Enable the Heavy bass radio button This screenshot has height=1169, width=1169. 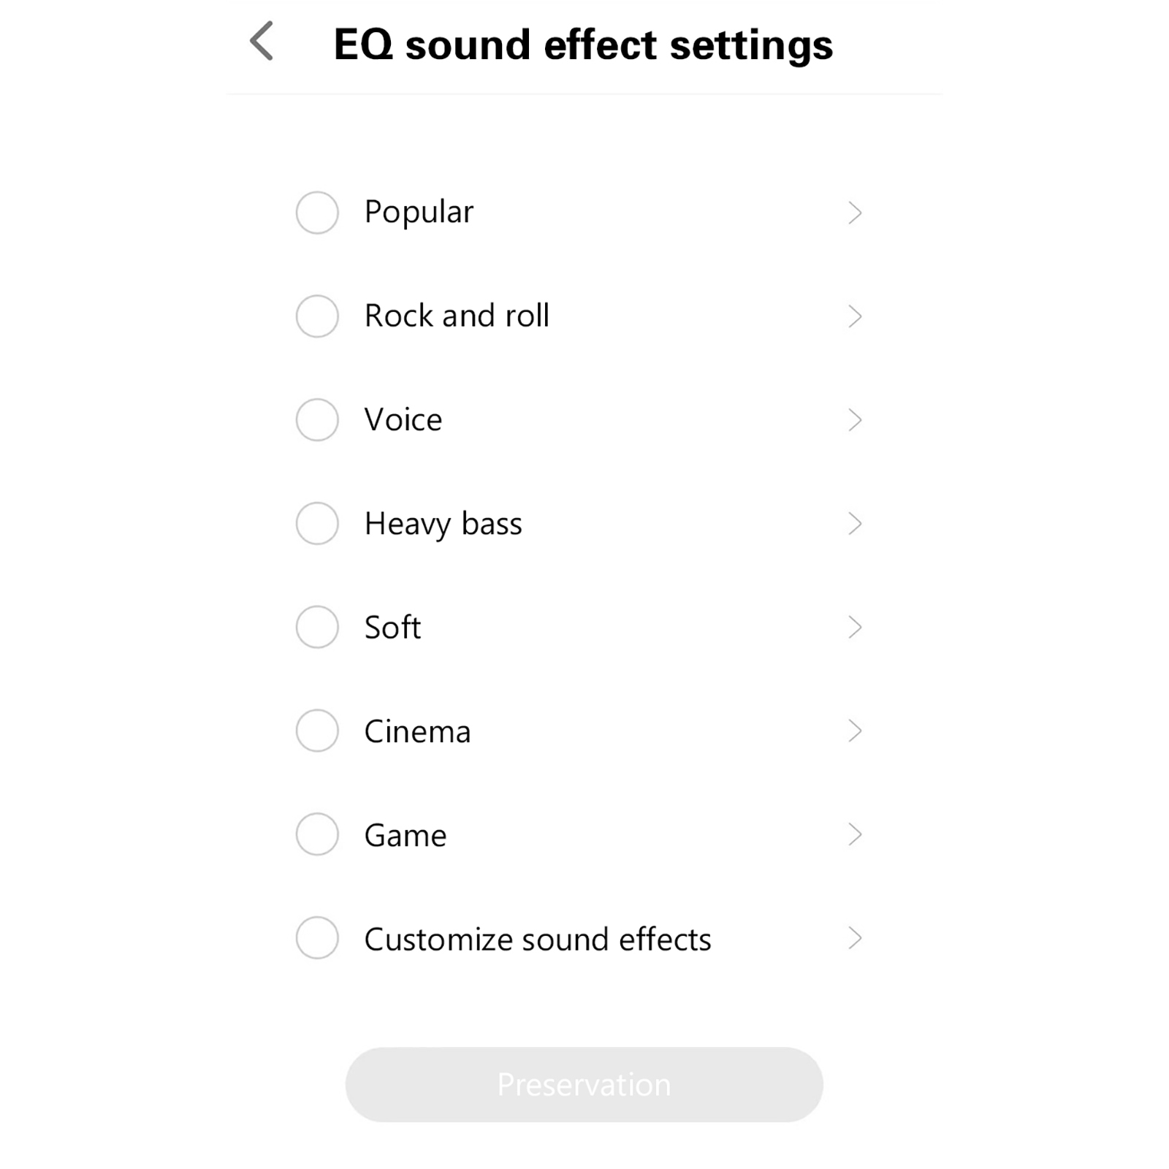[317, 523]
